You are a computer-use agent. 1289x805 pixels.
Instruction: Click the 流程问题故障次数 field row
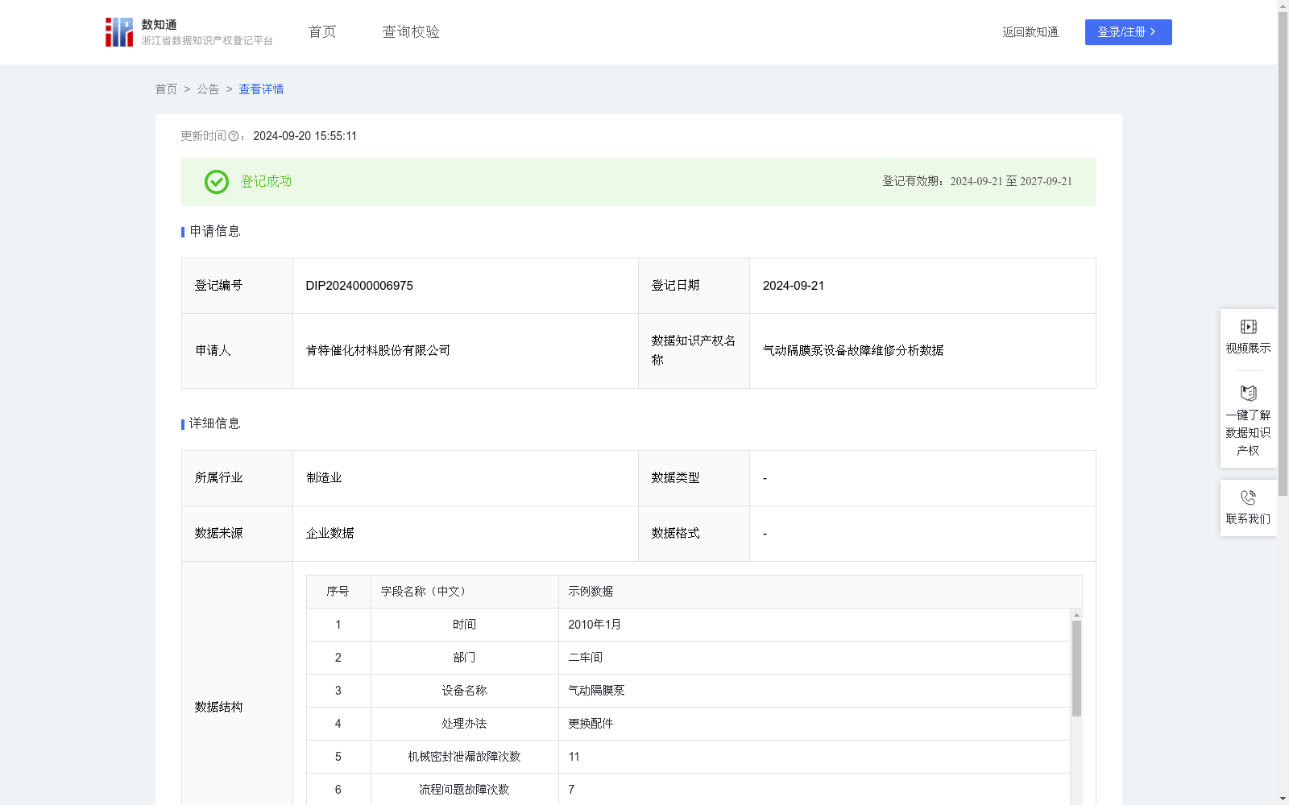pyautogui.click(x=688, y=790)
